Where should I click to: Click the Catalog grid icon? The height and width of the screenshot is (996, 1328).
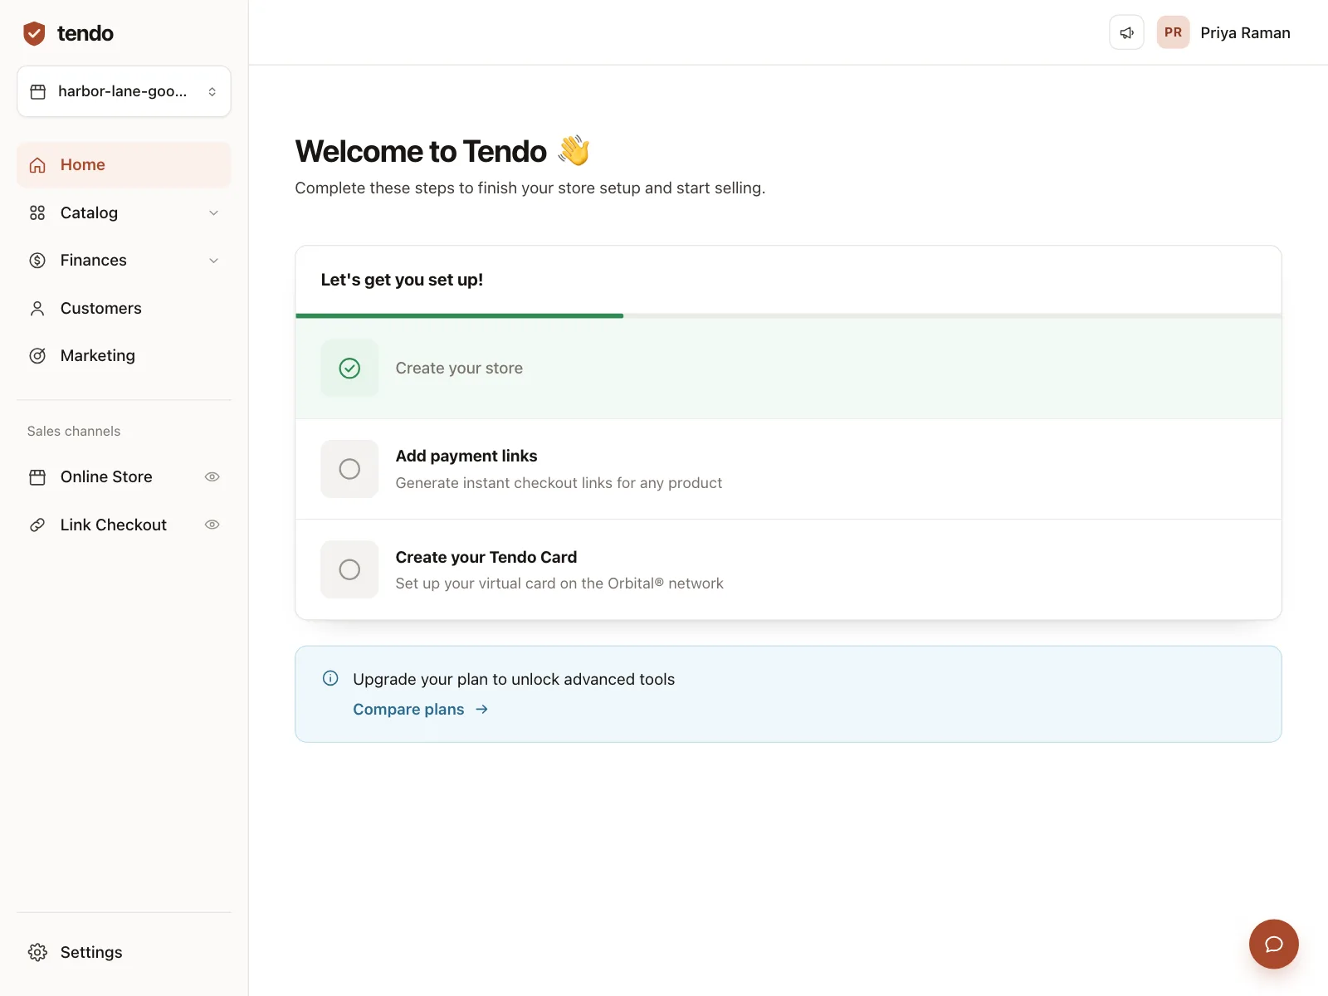37,213
